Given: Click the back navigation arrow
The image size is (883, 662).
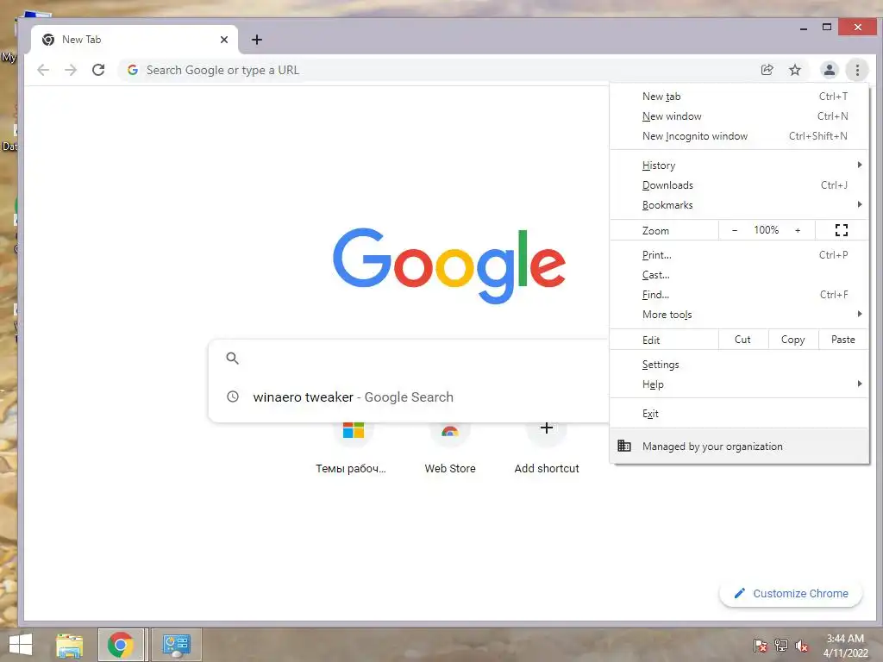Looking at the screenshot, I should [43, 70].
